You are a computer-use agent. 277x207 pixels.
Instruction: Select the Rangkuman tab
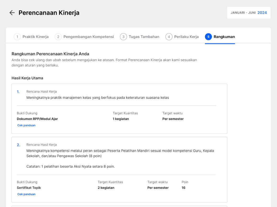tap(220, 37)
